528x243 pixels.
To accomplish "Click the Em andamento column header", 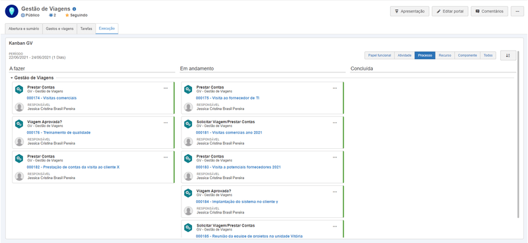I will click(x=197, y=68).
